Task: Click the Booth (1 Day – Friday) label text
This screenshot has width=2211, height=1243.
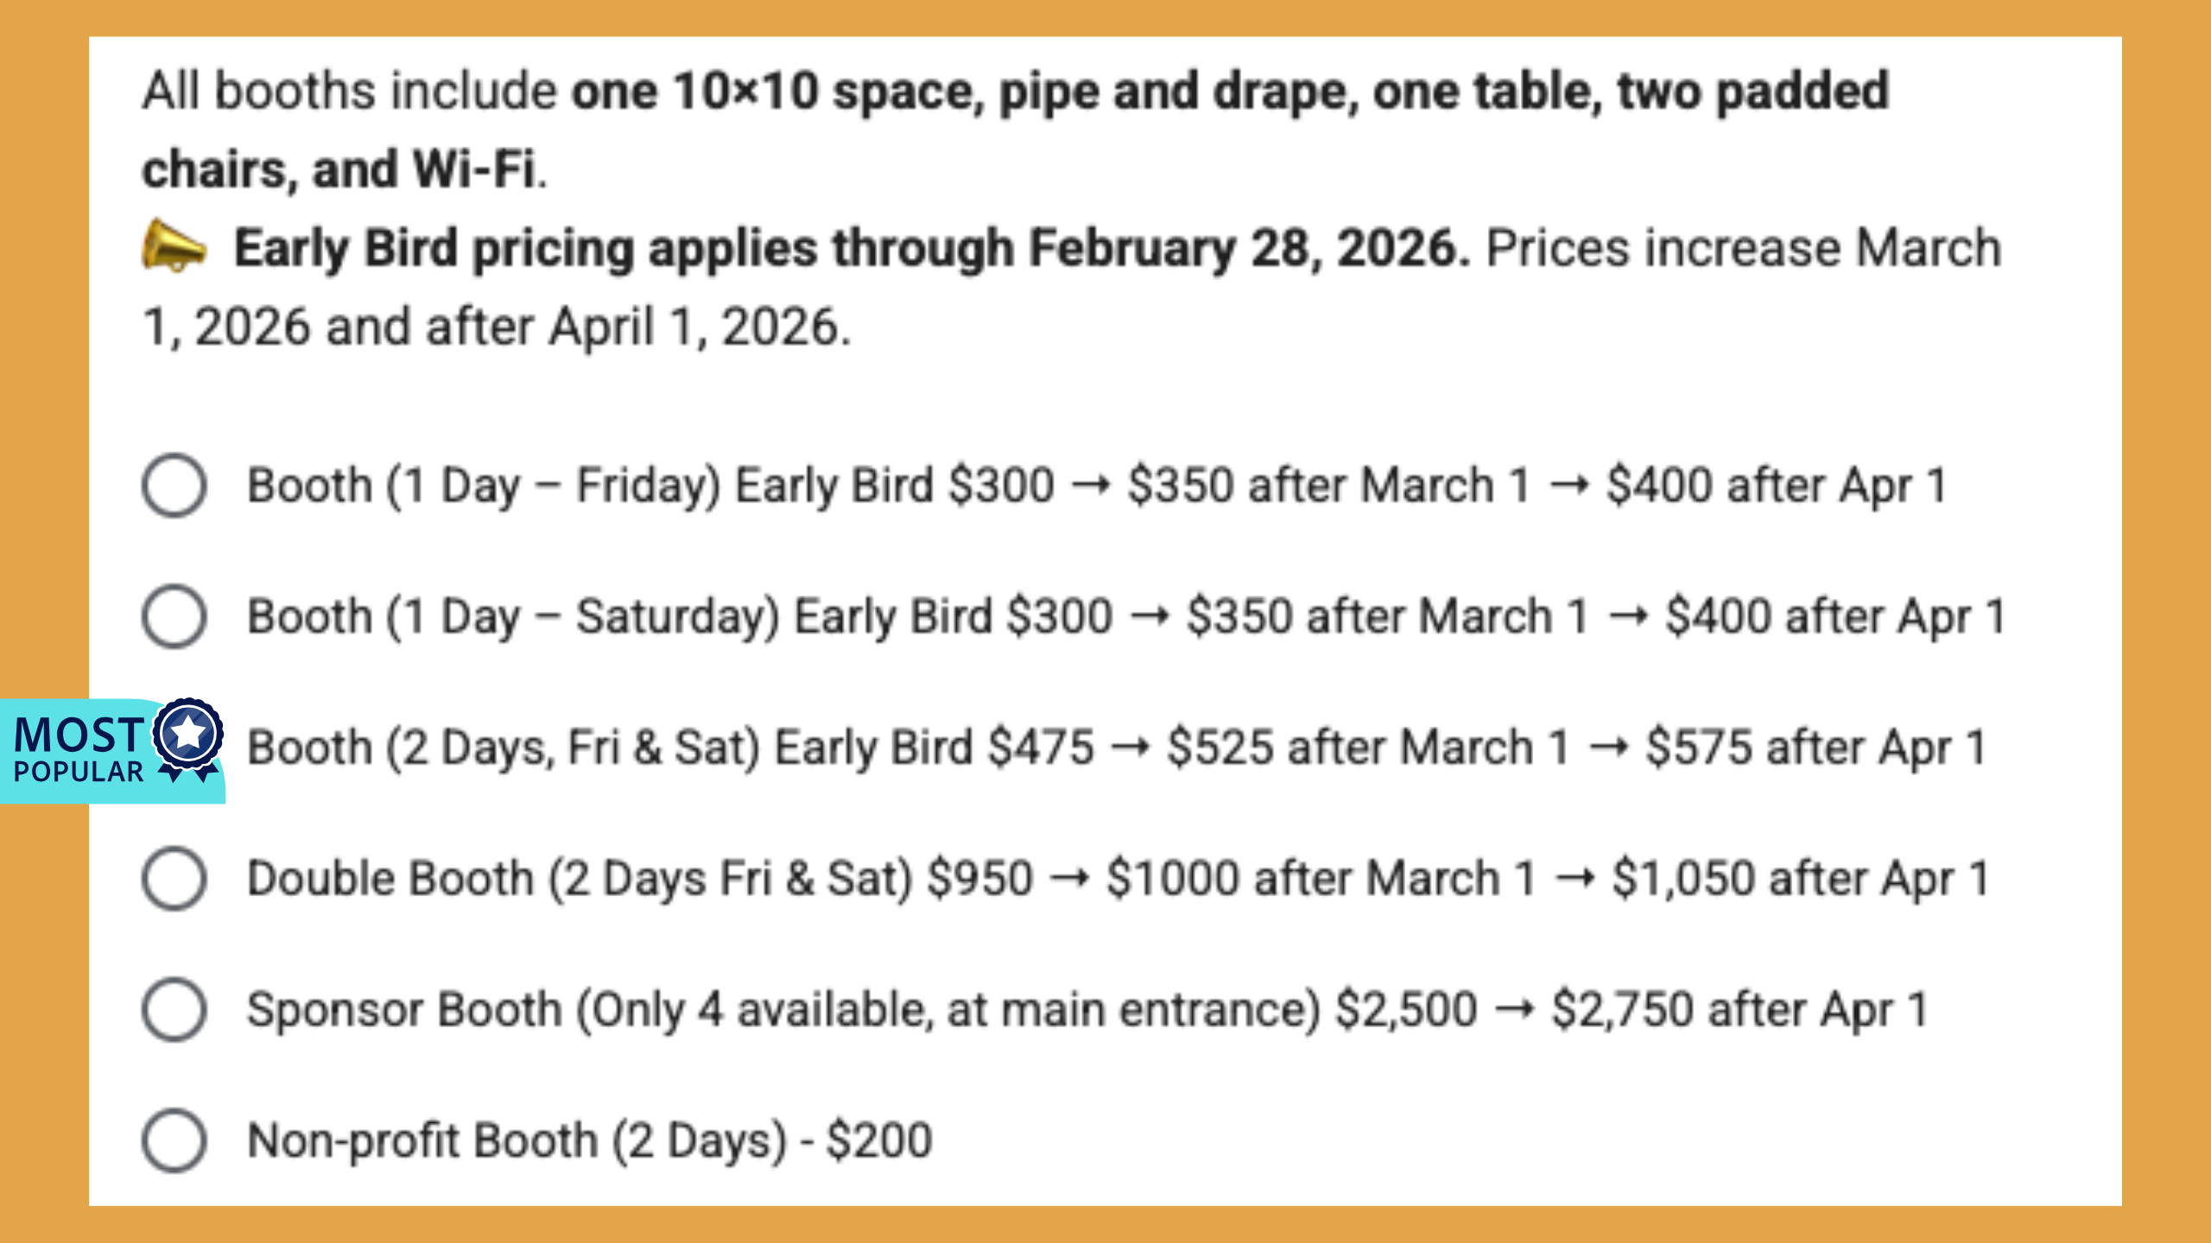Action: (x=484, y=485)
